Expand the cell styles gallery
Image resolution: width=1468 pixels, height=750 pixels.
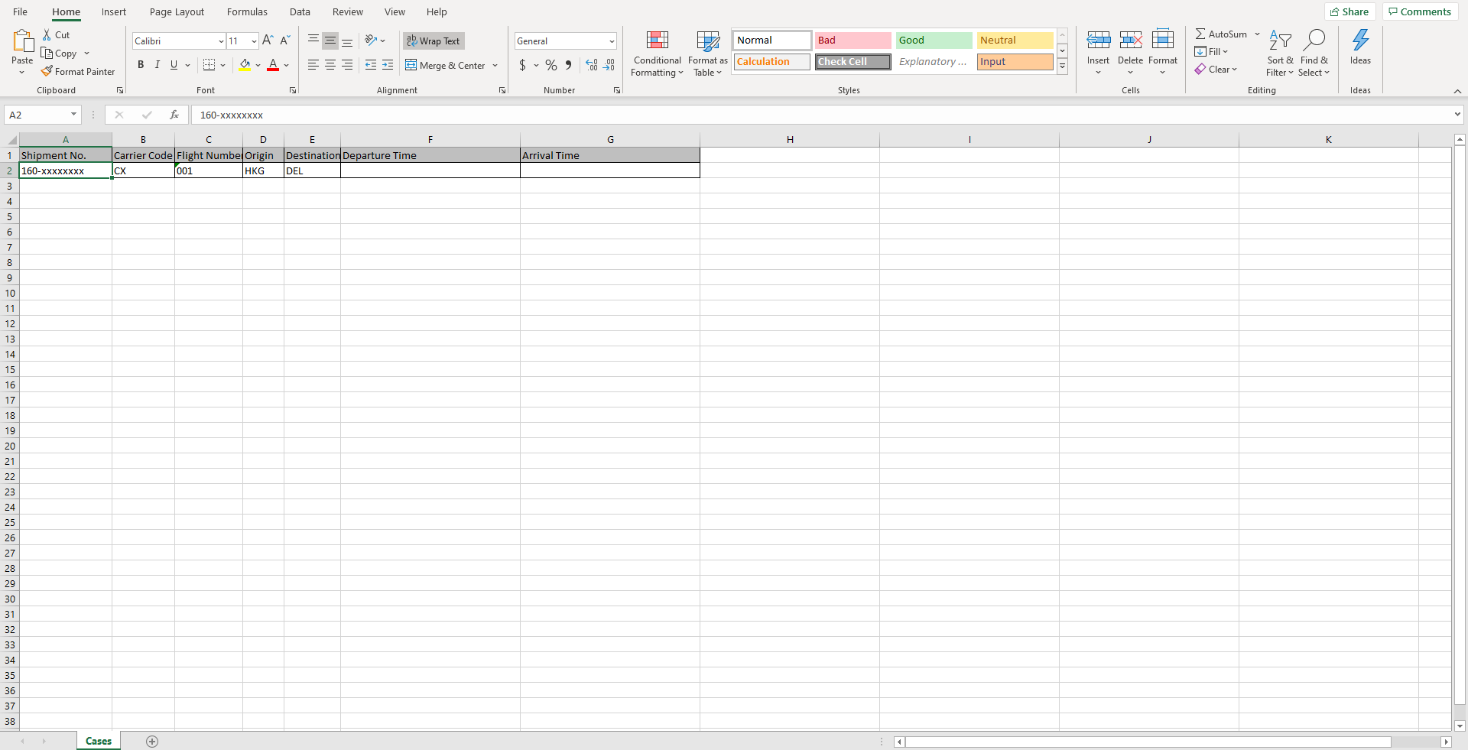(1063, 66)
